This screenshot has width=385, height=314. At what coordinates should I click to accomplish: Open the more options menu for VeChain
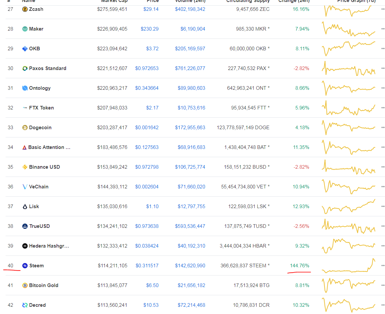(383, 187)
